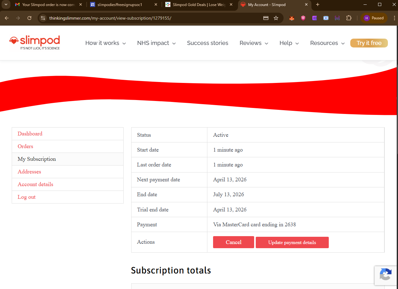Cancel the subscription
Viewport: 398px width, 289px height.
[x=234, y=242]
